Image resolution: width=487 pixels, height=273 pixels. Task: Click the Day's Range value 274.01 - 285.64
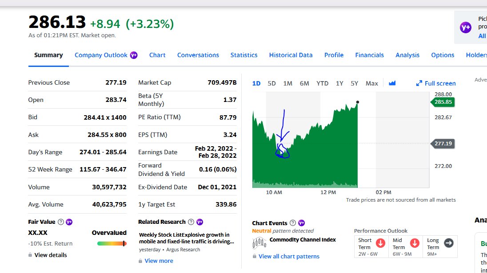103,152
